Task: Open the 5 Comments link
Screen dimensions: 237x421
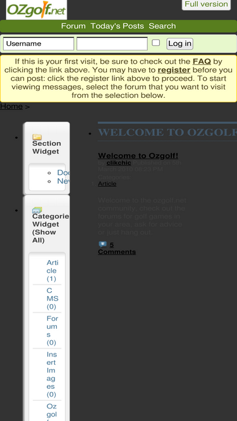Action: click(x=117, y=248)
